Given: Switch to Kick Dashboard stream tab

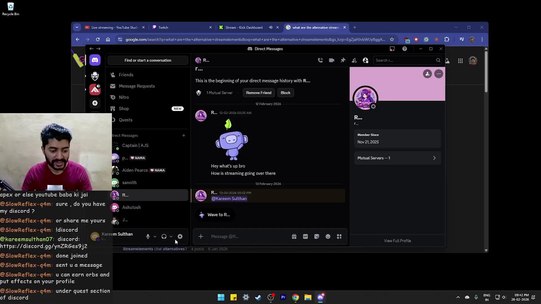Looking at the screenshot, I should [x=249, y=27].
